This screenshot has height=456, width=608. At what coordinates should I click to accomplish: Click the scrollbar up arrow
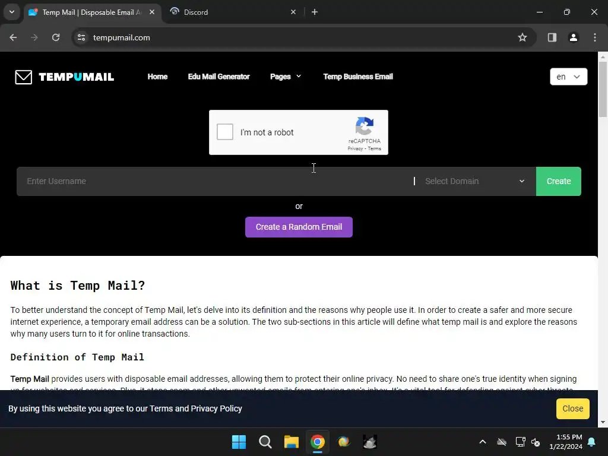tap(603, 57)
